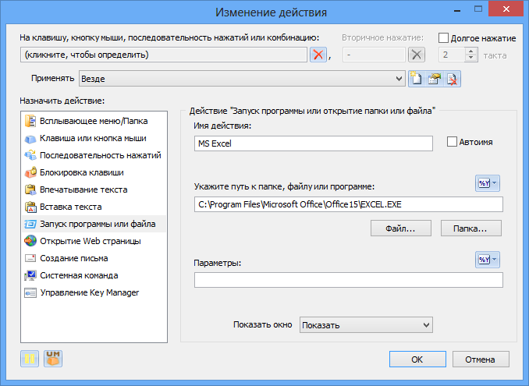Click the Имя действия field with MS Excel
The height and width of the screenshot is (386, 529).
click(x=314, y=143)
